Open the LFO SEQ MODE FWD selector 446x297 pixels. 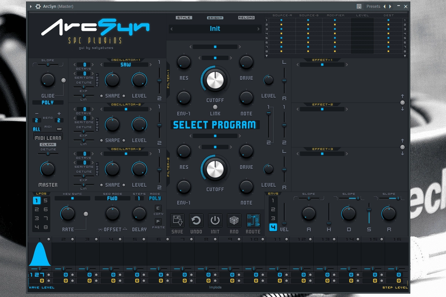112,198
